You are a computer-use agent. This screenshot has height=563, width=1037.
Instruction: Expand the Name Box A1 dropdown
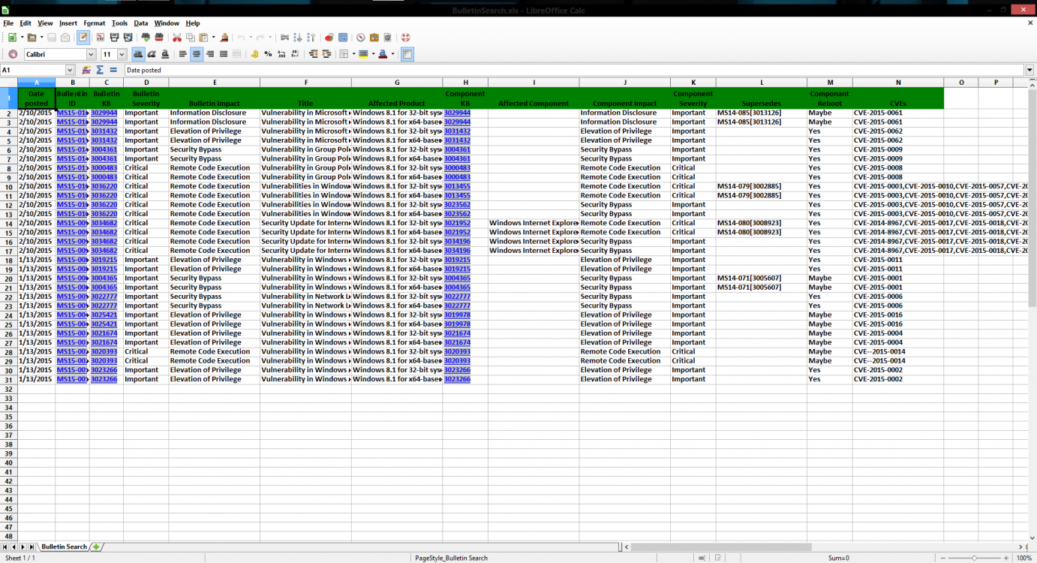pyautogui.click(x=70, y=70)
